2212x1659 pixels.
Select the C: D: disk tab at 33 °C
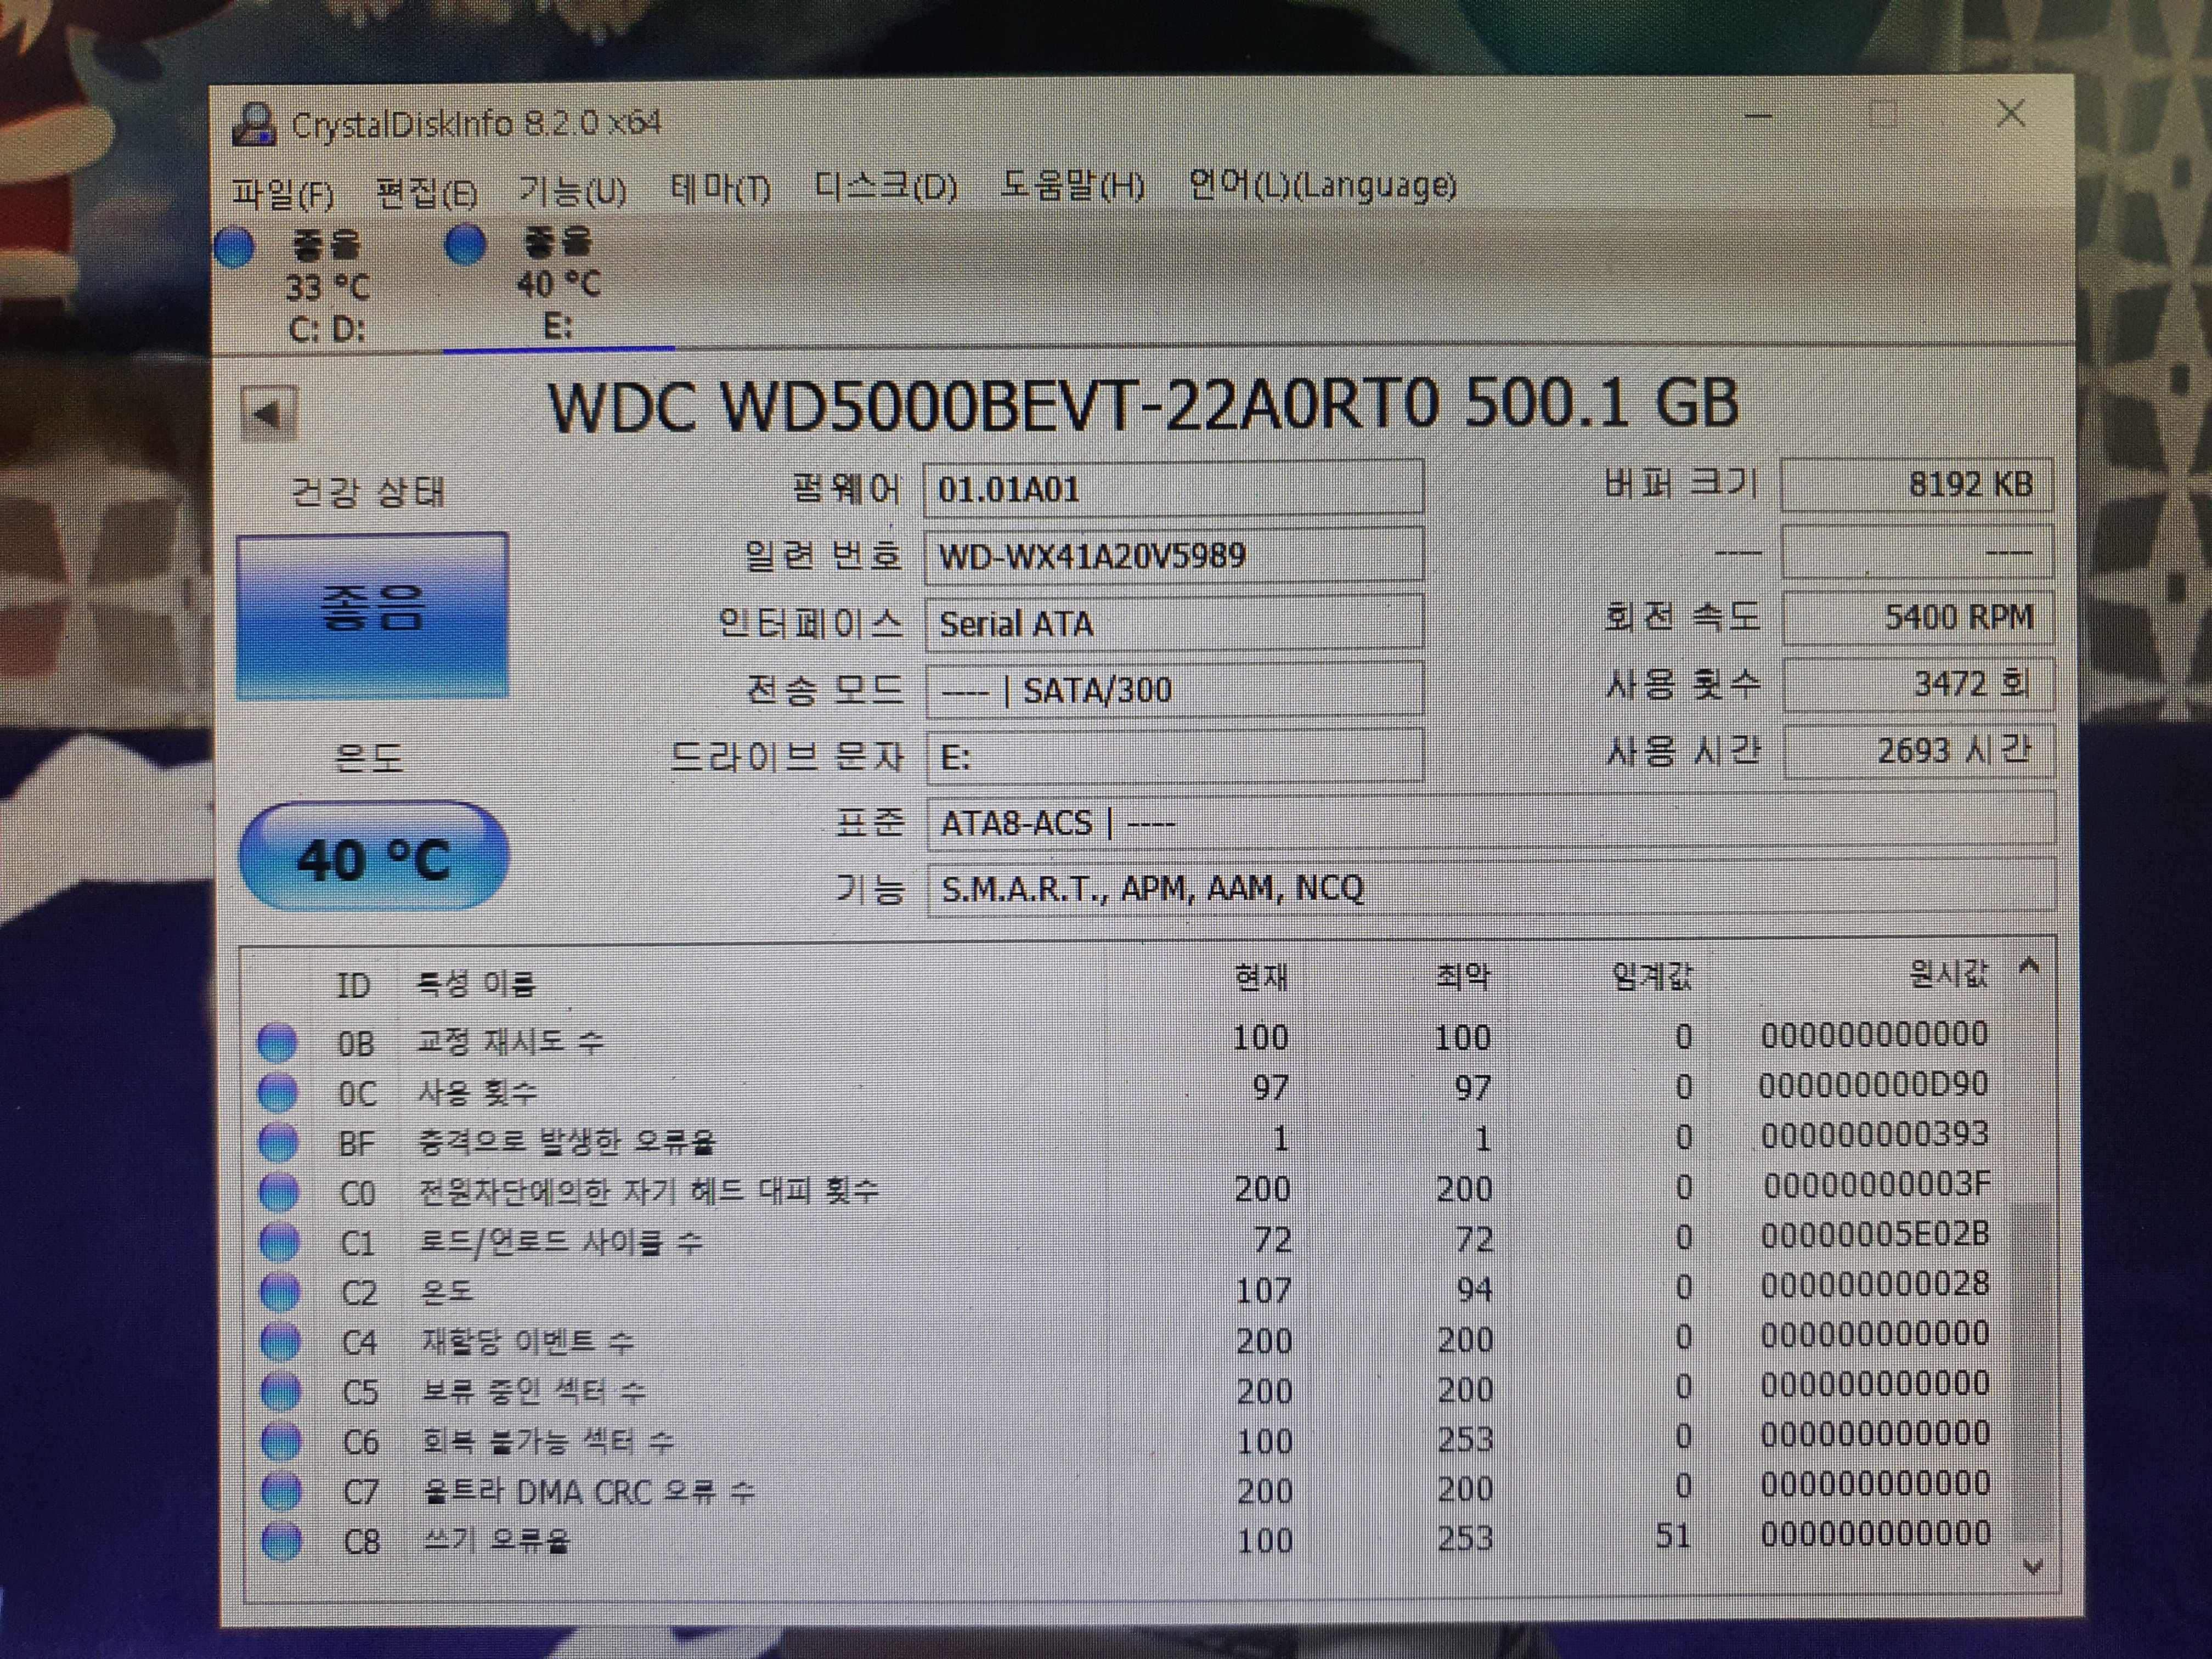(x=327, y=286)
